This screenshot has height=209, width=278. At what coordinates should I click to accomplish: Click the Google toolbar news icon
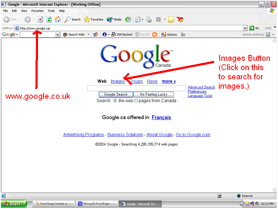(x=95, y=34)
